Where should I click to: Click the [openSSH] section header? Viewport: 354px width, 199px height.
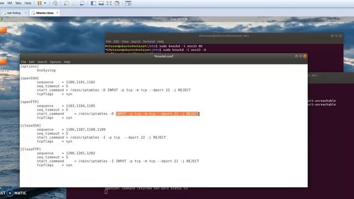click(29, 78)
